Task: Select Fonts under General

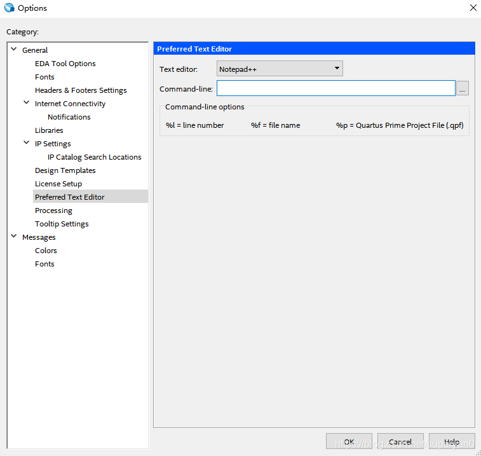Action: click(x=44, y=77)
